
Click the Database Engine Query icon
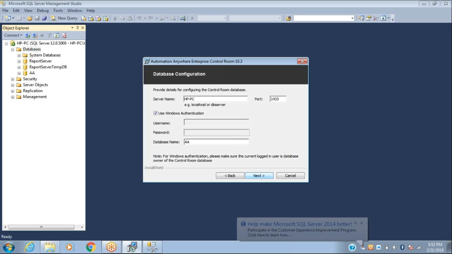[84, 18]
